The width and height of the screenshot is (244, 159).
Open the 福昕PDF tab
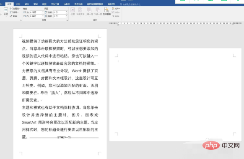pos(112,4)
